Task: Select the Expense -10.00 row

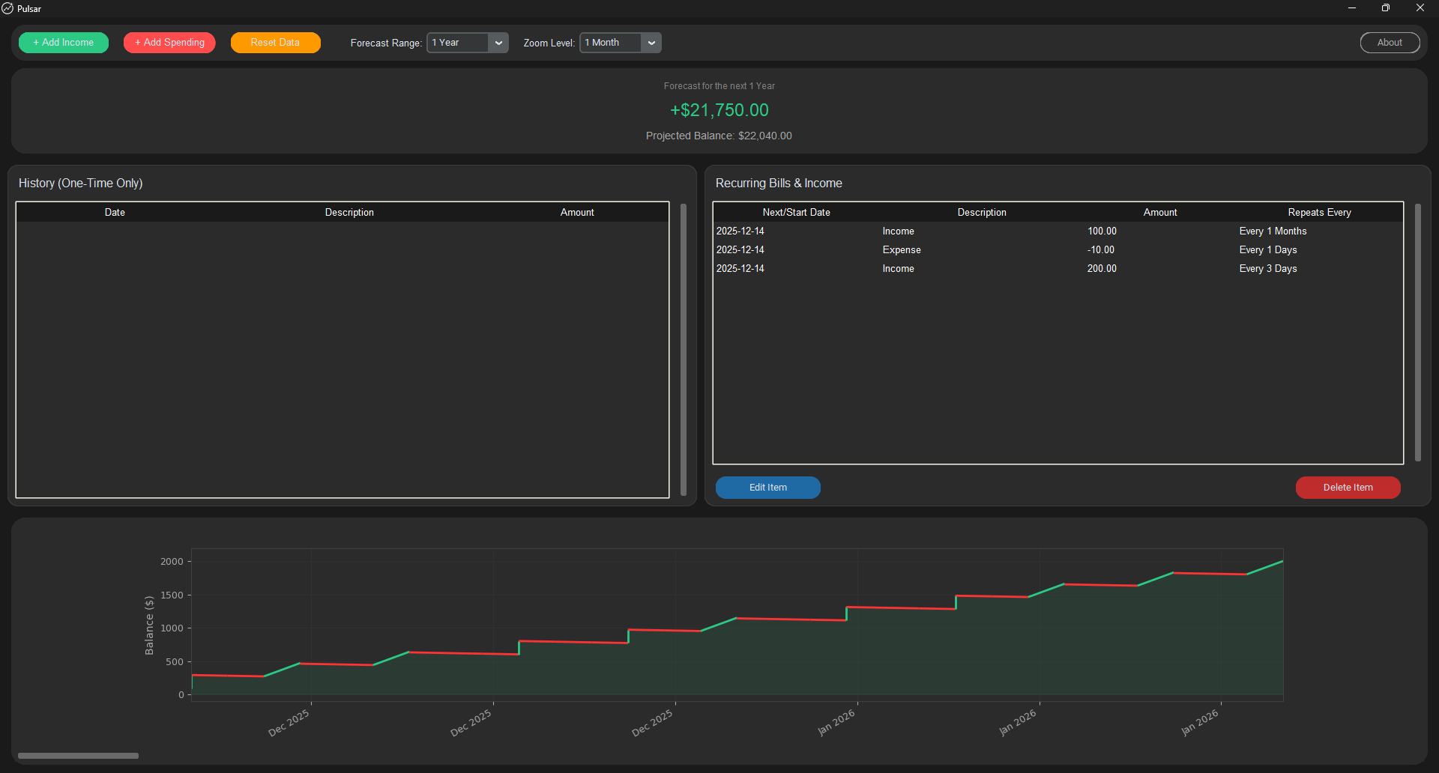Action: [x=1058, y=250]
